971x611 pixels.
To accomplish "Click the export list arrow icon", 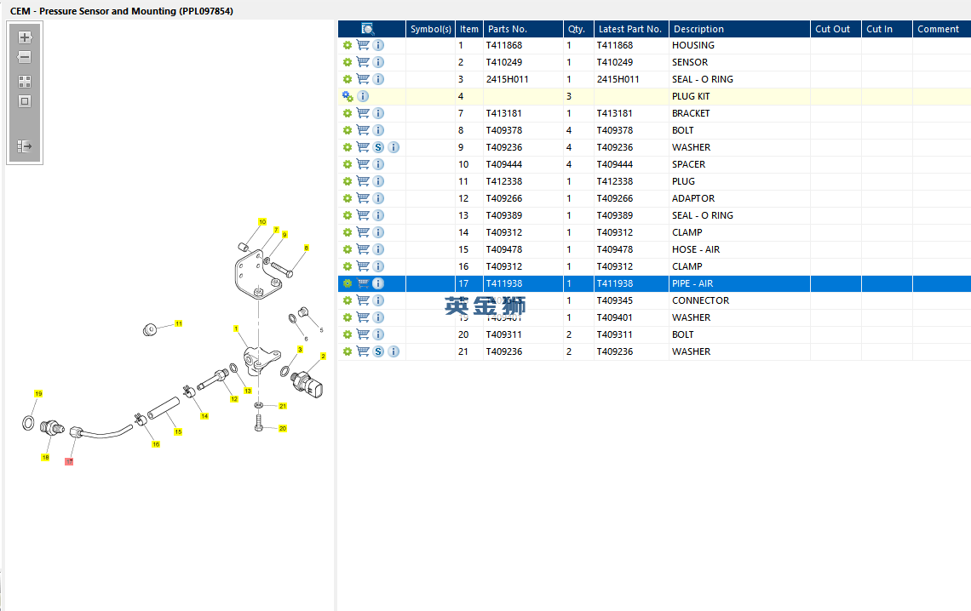I will pyautogui.click(x=25, y=146).
